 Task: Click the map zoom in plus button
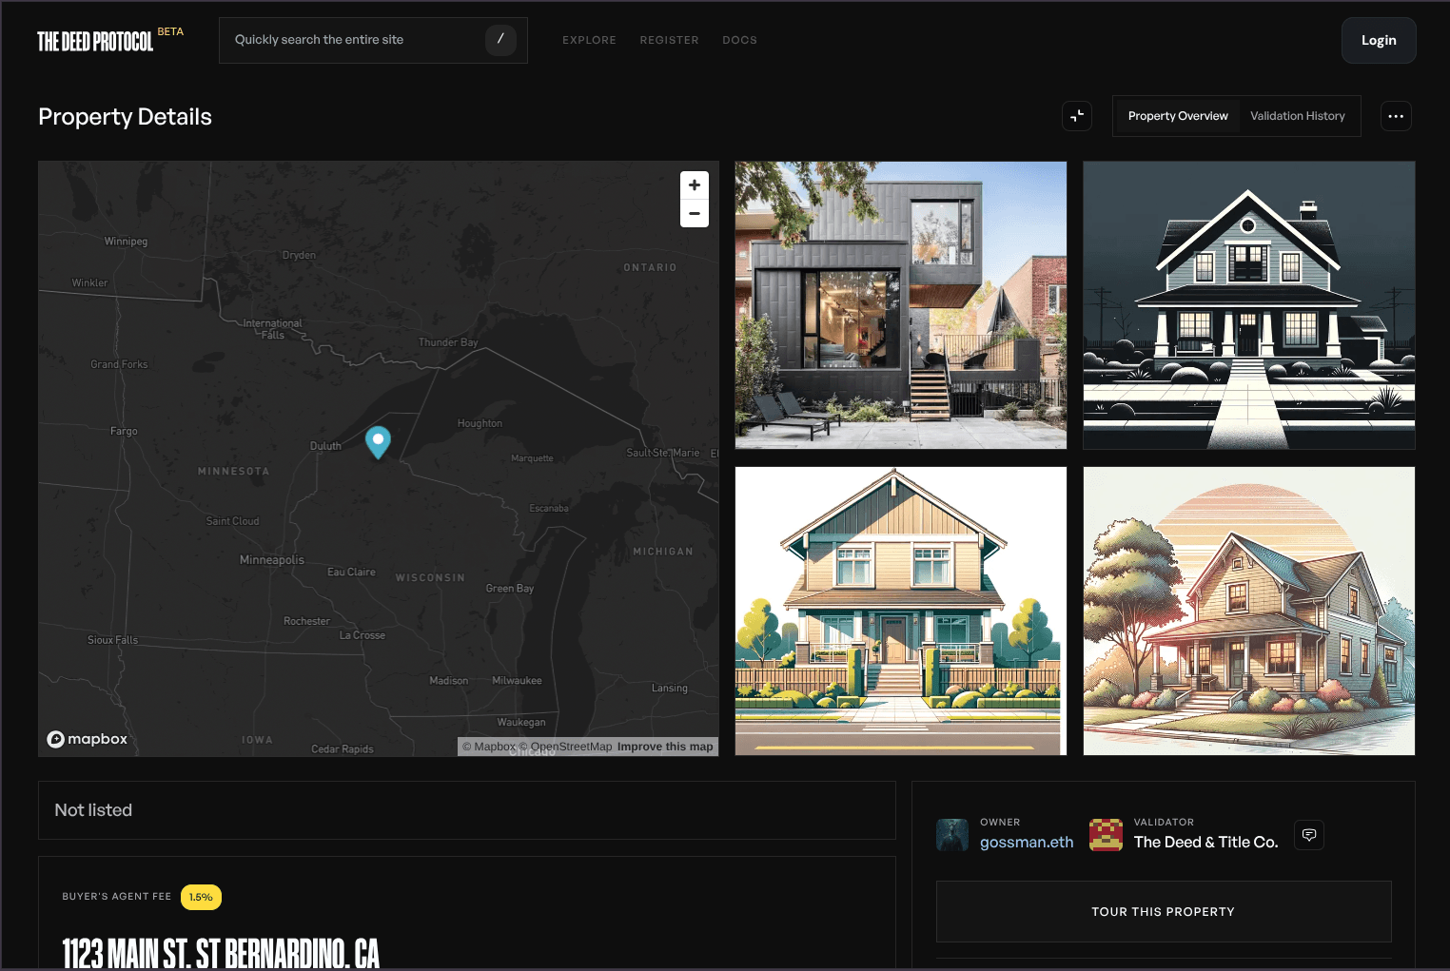695,185
